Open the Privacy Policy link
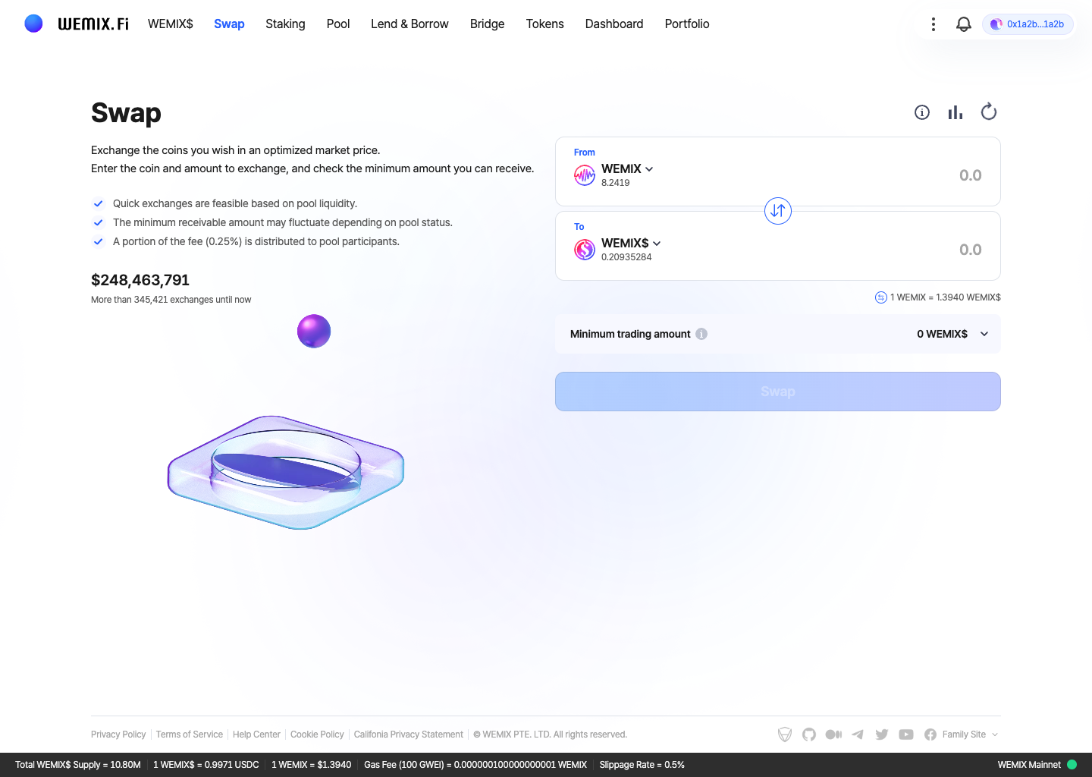 tap(118, 735)
